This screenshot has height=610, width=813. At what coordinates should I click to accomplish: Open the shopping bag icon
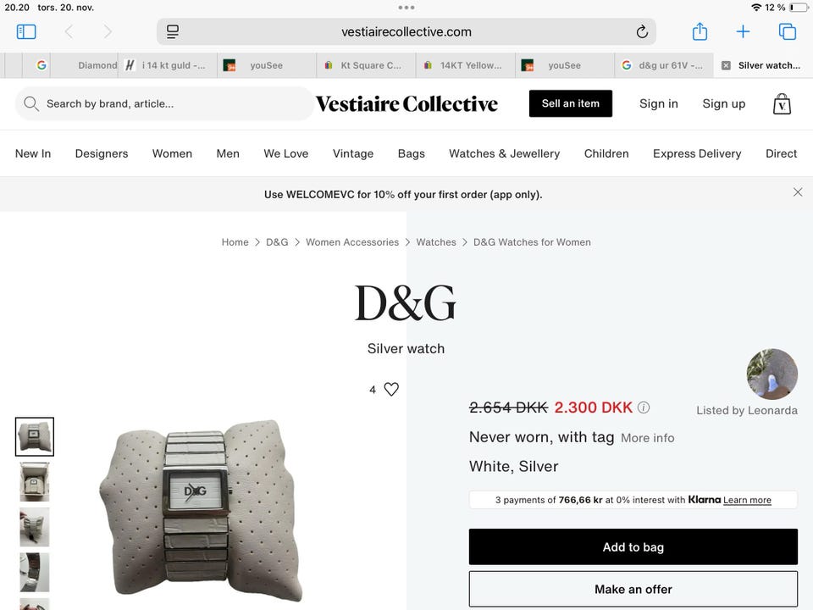click(782, 103)
